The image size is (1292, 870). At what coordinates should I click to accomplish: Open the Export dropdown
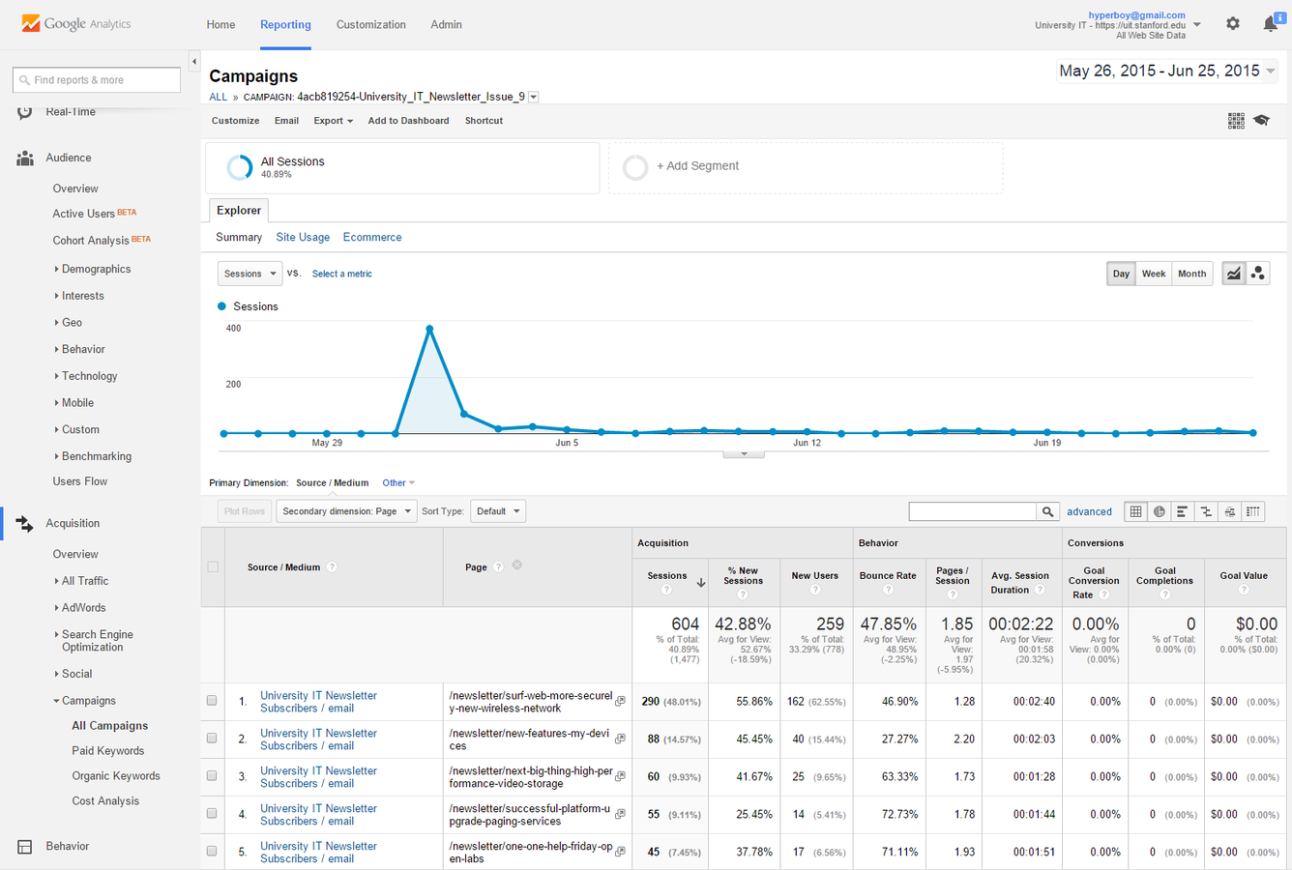333,121
